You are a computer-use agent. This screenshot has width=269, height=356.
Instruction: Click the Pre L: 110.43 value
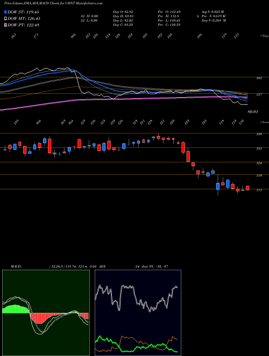tap(170, 20)
